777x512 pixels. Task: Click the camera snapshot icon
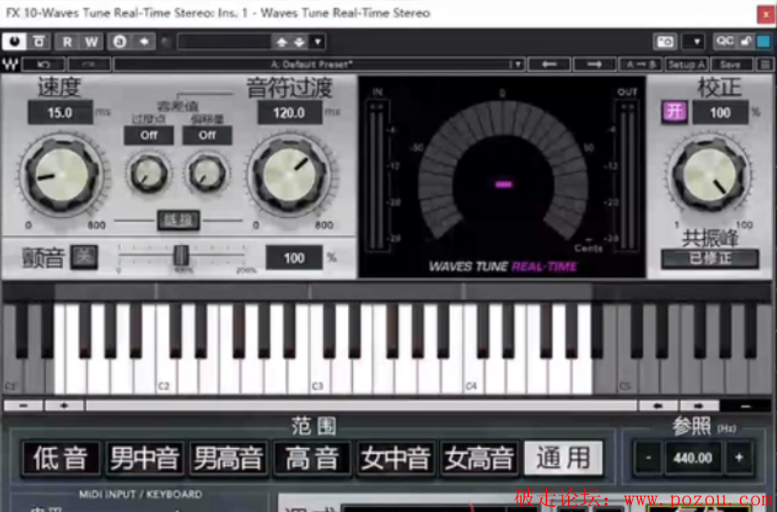click(665, 42)
